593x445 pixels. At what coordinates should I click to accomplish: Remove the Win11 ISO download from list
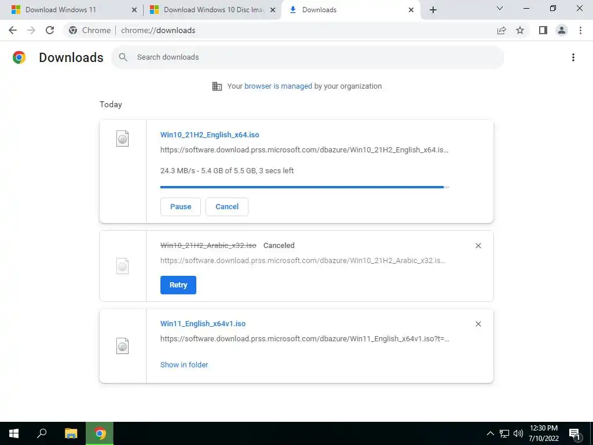[478, 324]
